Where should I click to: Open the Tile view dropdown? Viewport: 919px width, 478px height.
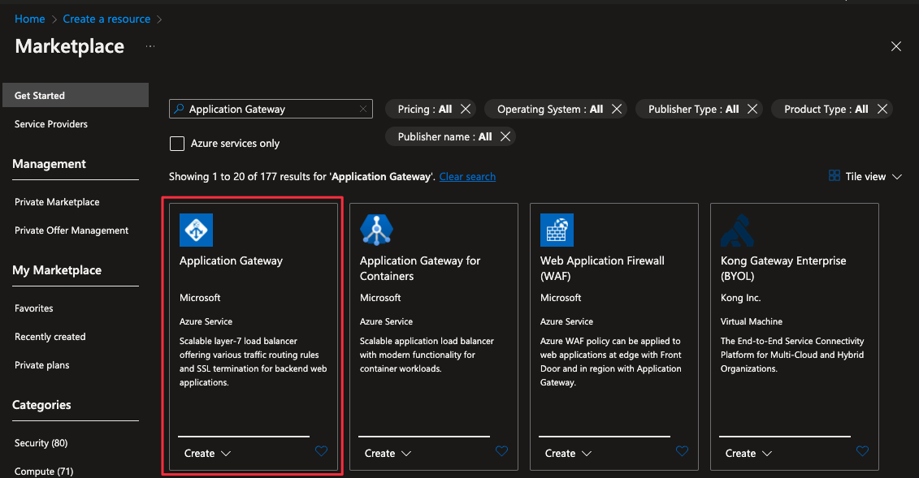point(865,176)
